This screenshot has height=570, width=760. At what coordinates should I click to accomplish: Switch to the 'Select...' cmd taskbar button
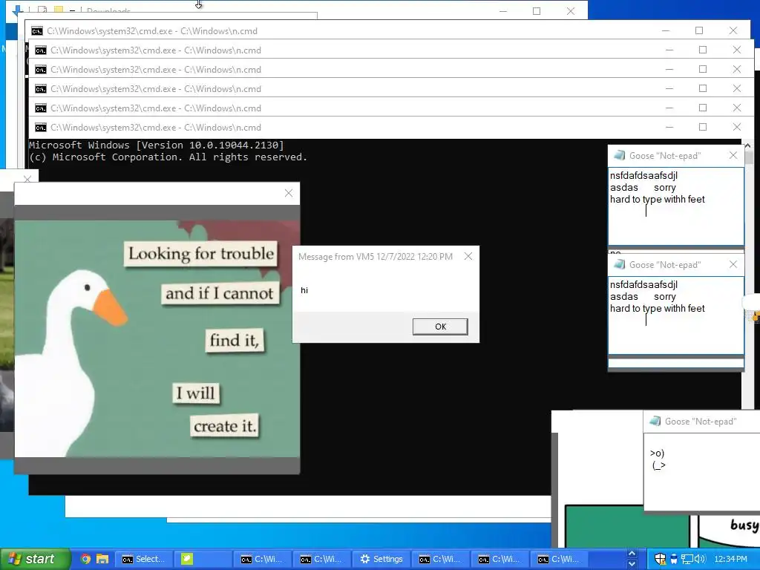(x=143, y=559)
